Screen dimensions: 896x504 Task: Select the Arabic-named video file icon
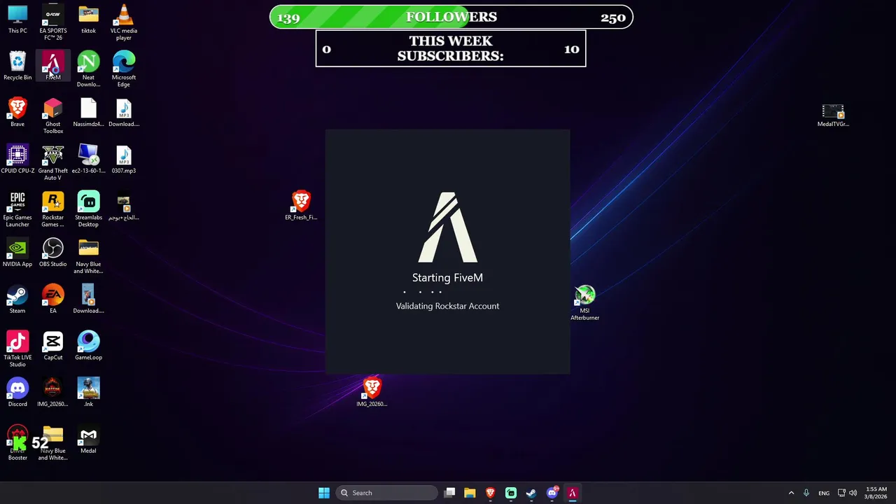pos(124,206)
